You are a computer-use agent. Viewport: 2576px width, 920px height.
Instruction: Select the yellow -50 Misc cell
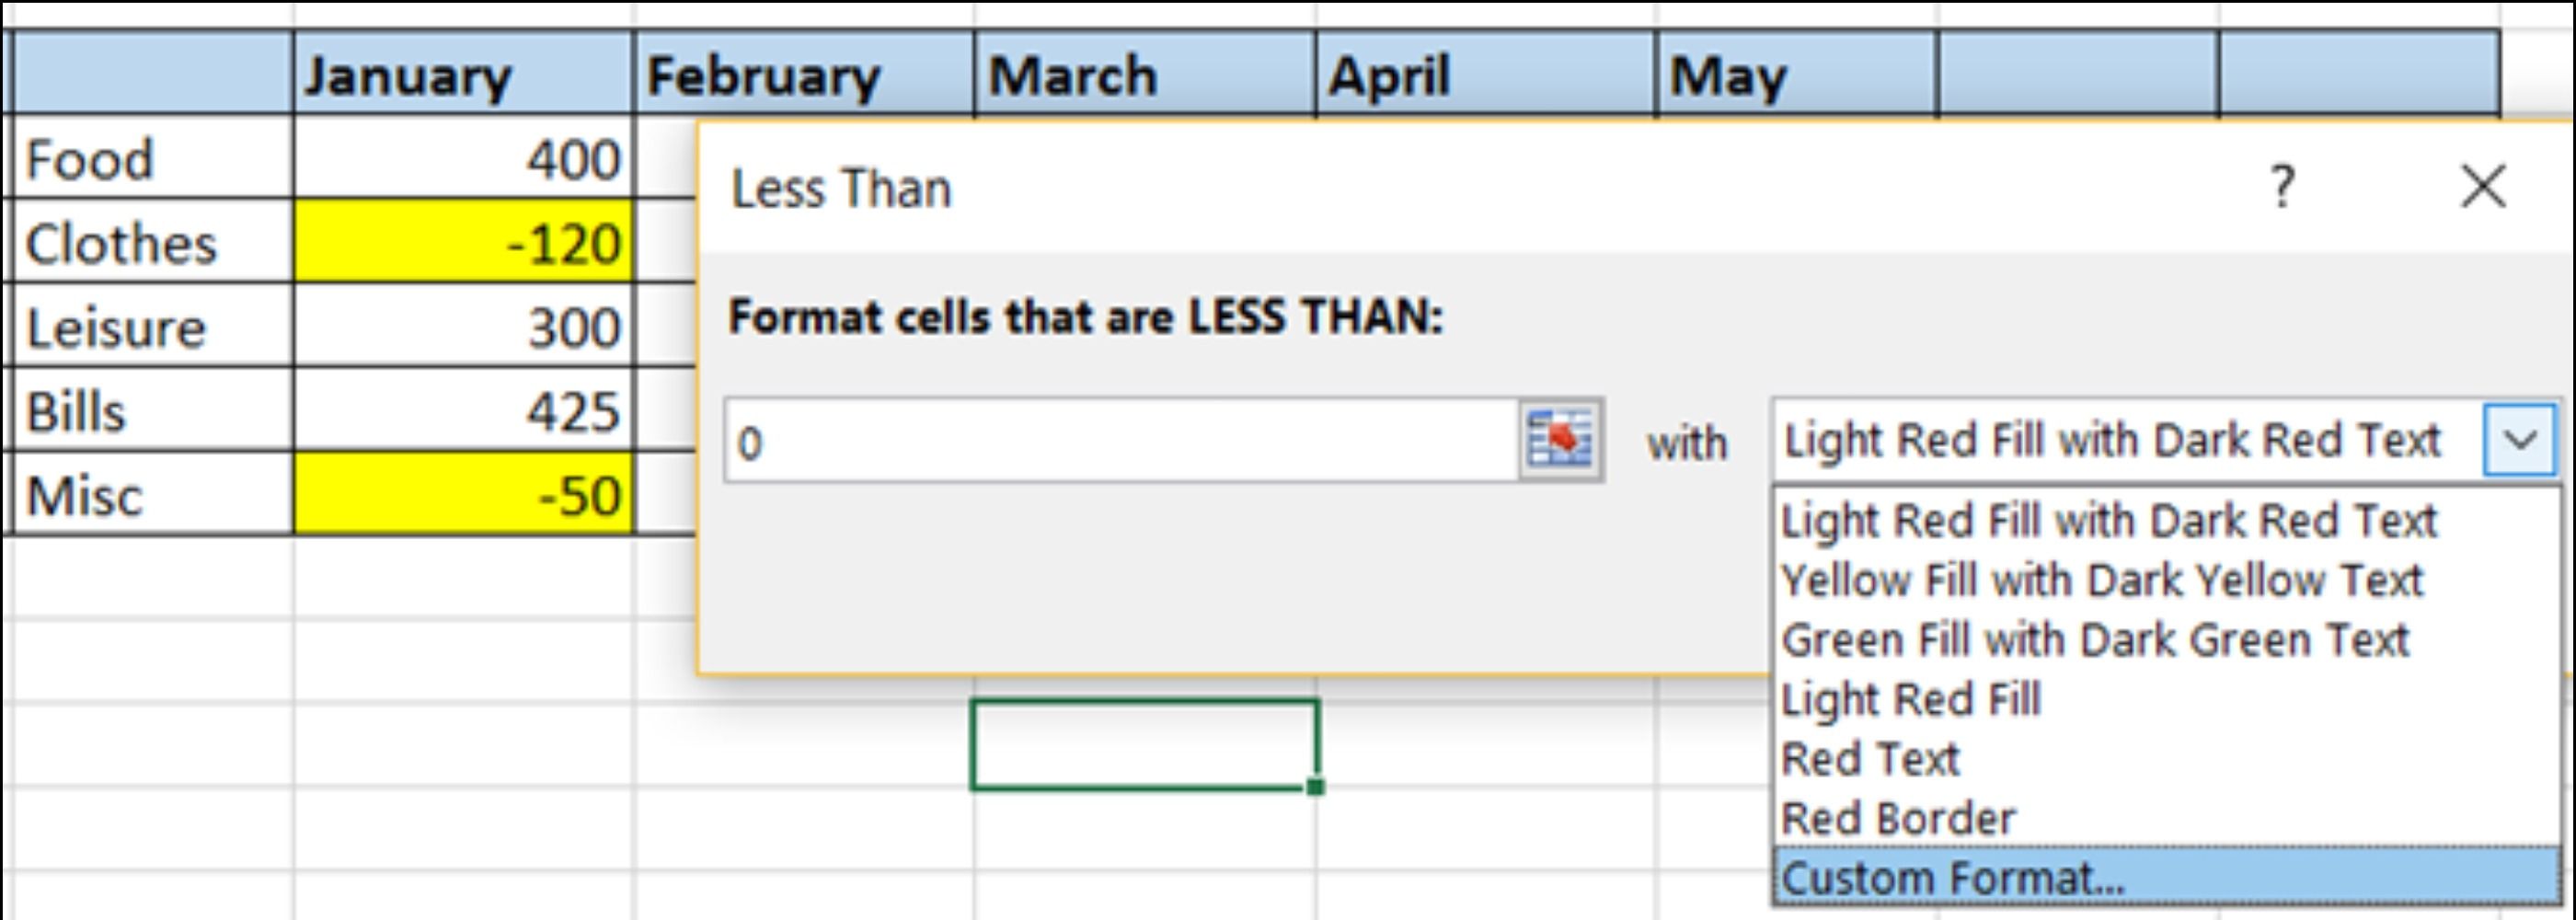coord(463,495)
